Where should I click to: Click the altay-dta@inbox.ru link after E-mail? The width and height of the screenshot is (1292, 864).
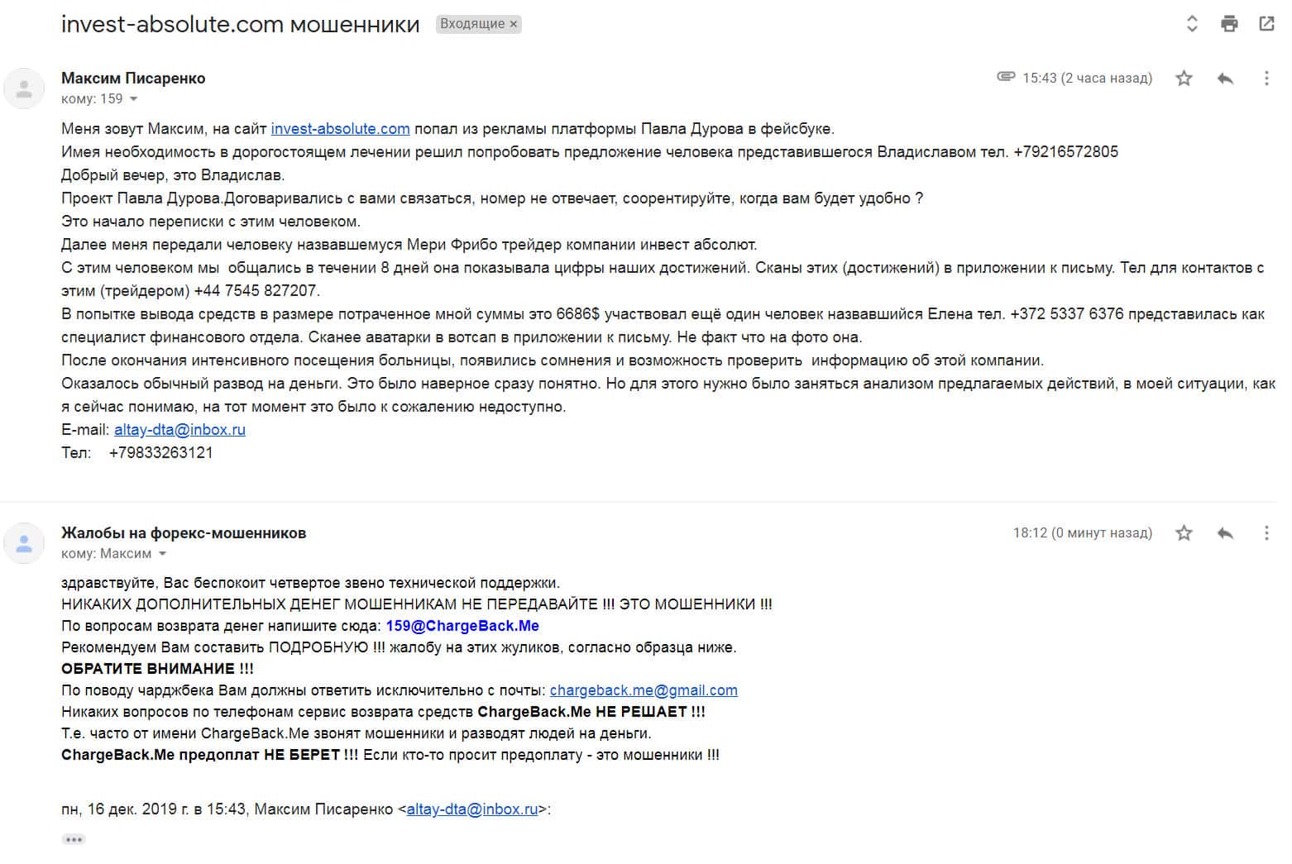[179, 430]
